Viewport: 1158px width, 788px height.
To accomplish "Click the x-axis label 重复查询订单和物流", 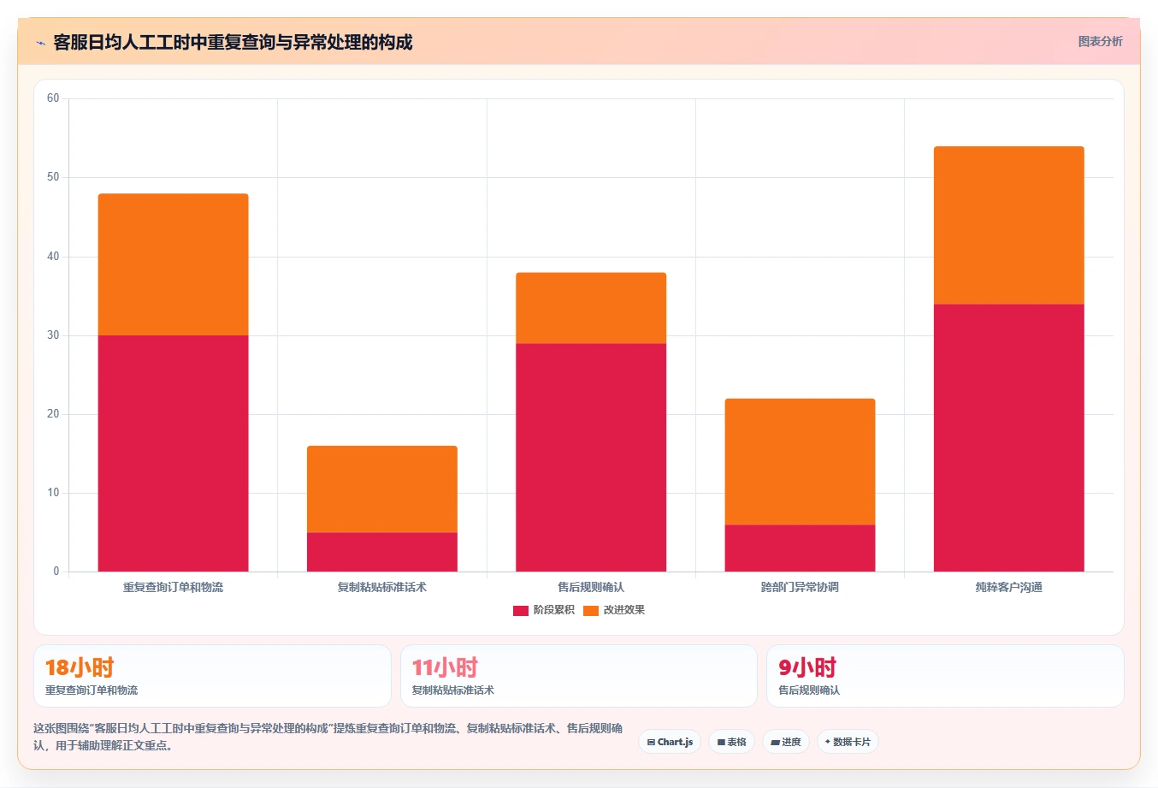I will point(174,587).
